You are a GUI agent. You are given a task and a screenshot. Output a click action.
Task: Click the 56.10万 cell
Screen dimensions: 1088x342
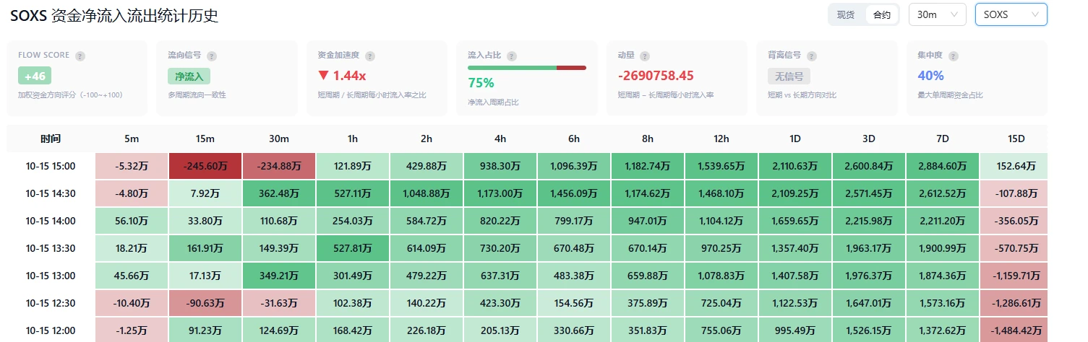[x=132, y=221]
